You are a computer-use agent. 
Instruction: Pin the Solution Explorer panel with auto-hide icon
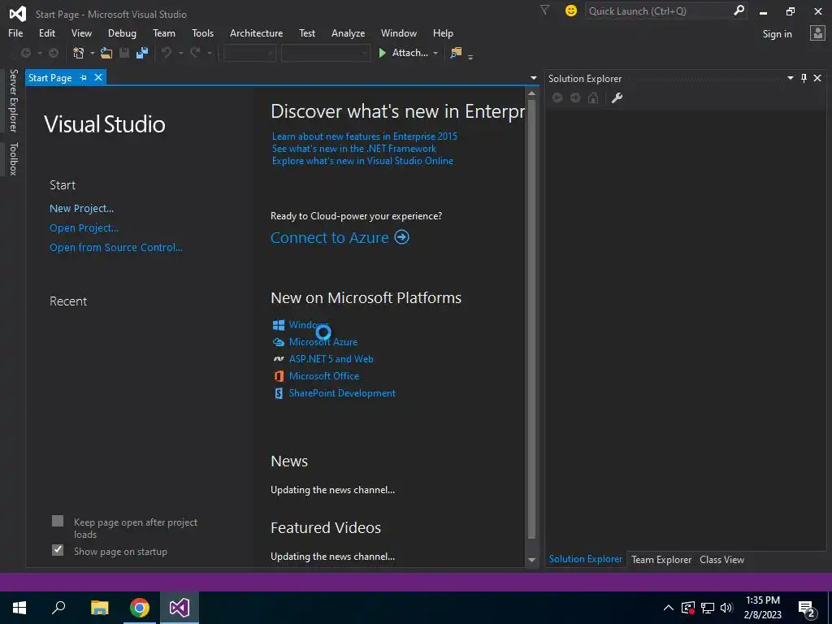coord(804,78)
